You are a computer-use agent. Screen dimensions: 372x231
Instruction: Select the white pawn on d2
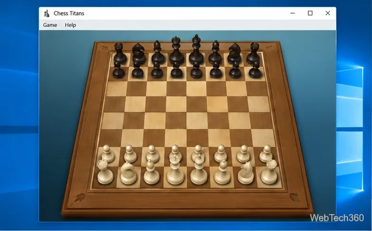click(175, 151)
